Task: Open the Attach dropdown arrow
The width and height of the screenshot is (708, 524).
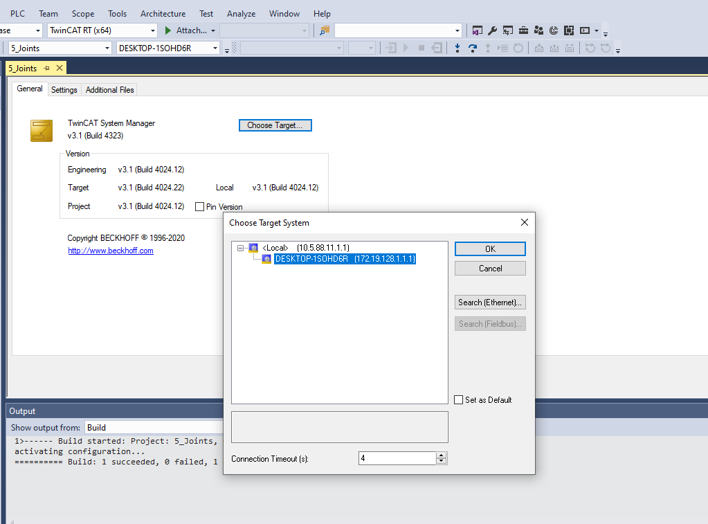Action: pyautogui.click(x=213, y=30)
